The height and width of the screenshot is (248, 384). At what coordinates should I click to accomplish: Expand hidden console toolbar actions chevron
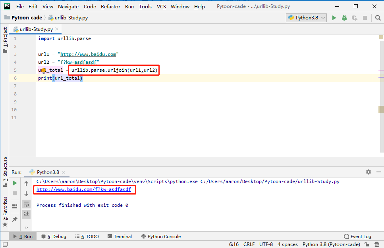26,227
